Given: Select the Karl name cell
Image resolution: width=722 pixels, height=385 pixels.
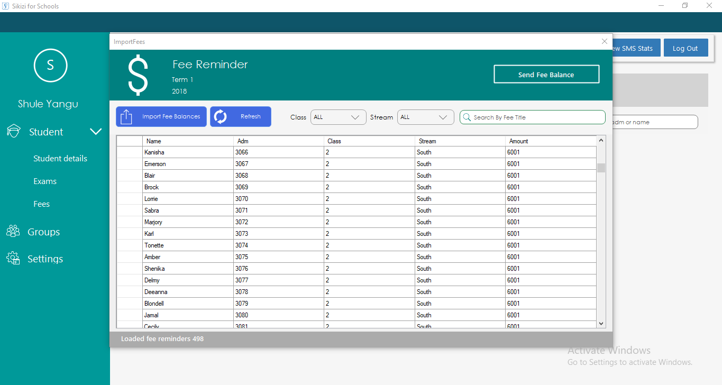Looking at the screenshot, I should (188, 234).
